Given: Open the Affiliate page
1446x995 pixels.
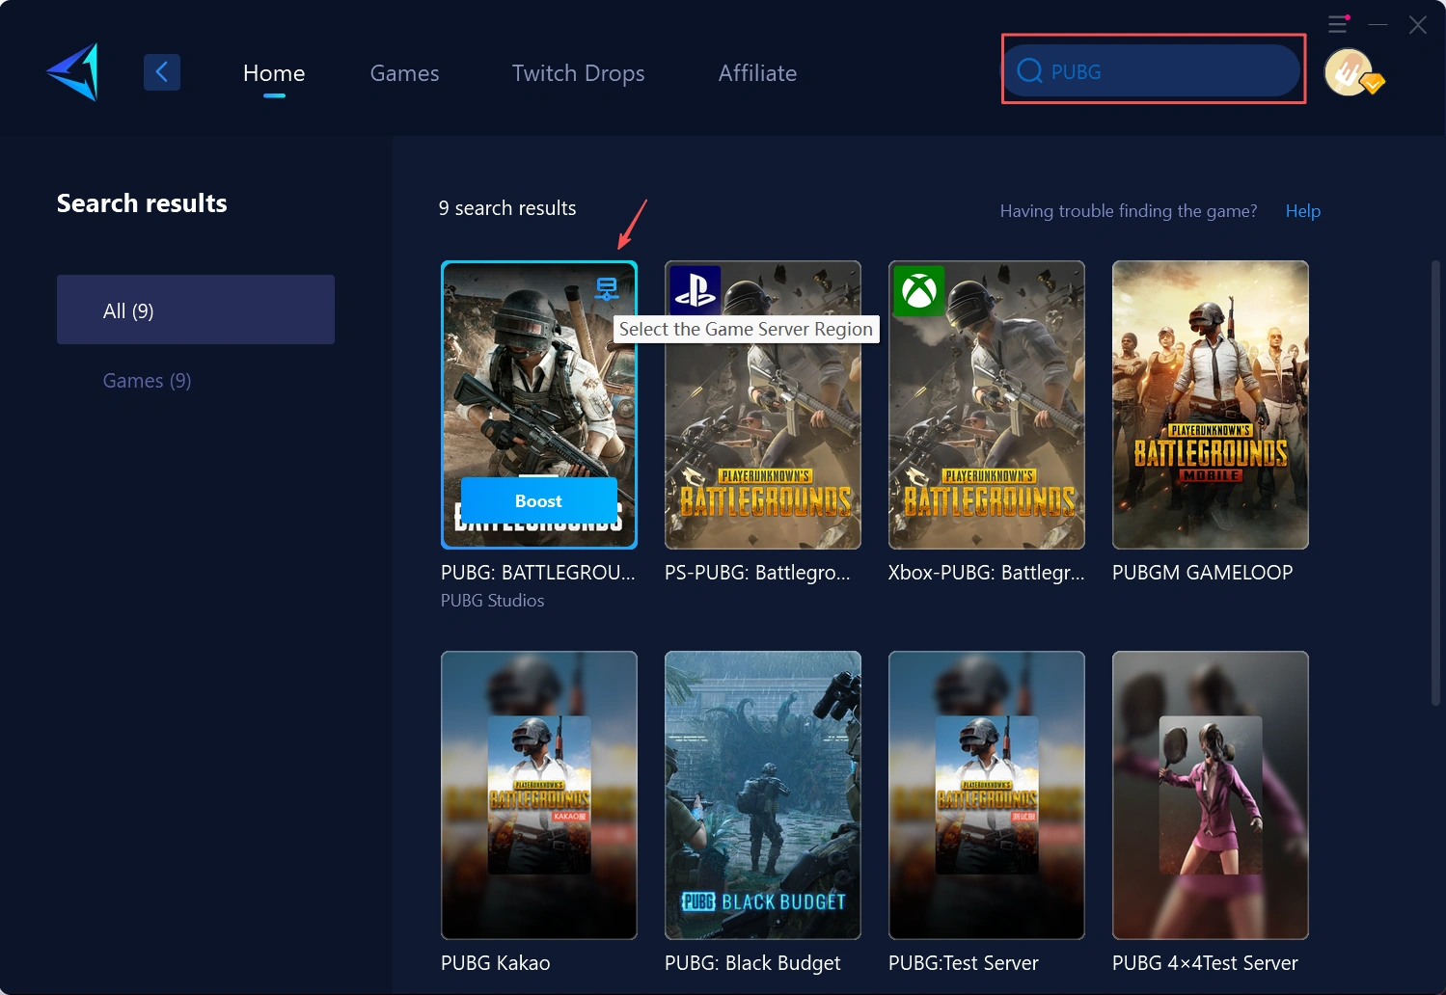Looking at the screenshot, I should [x=756, y=72].
